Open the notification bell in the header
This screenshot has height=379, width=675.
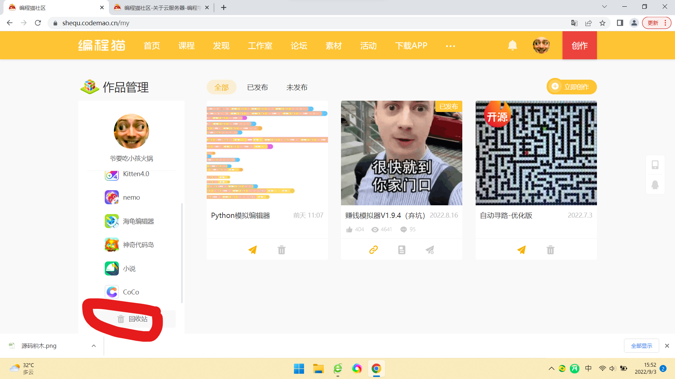tap(512, 45)
